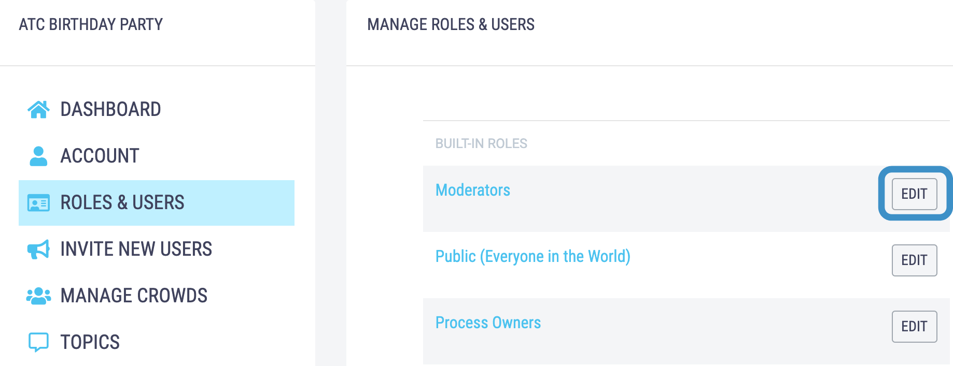The height and width of the screenshot is (366, 953).
Task: Open the Moderators role link
Action: [473, 190]
